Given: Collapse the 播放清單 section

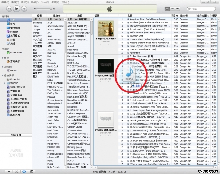Looking at the screenshot, I should 2,75.
